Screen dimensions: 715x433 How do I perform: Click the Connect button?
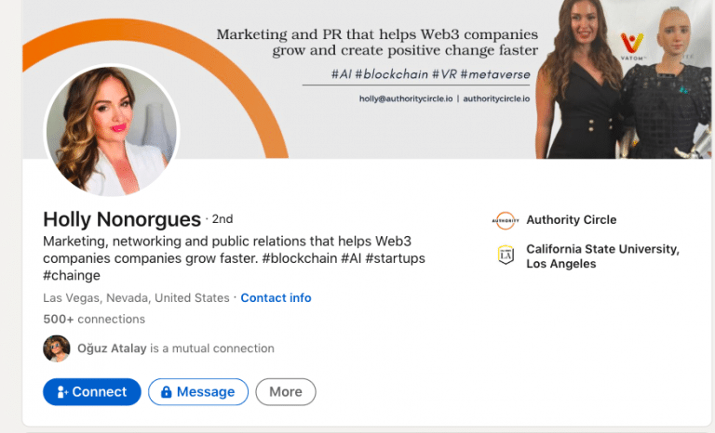(92, 391)
